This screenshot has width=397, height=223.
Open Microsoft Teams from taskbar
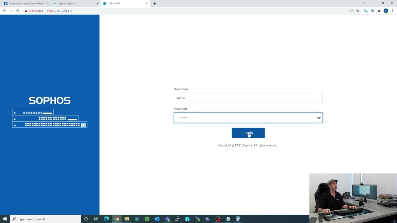click(x=167, y=219)
